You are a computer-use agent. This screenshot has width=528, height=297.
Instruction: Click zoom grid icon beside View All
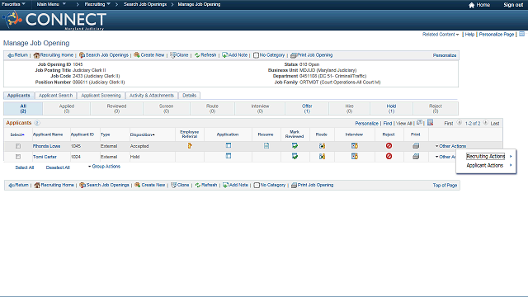tap(419, 123)
